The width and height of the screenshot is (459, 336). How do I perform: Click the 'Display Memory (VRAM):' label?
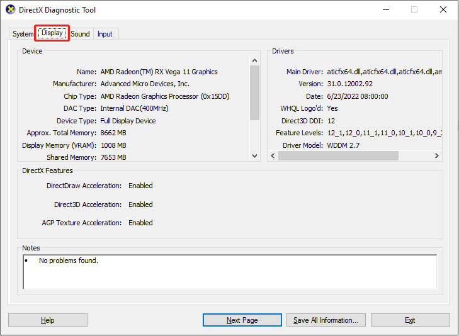pos(59,145)
